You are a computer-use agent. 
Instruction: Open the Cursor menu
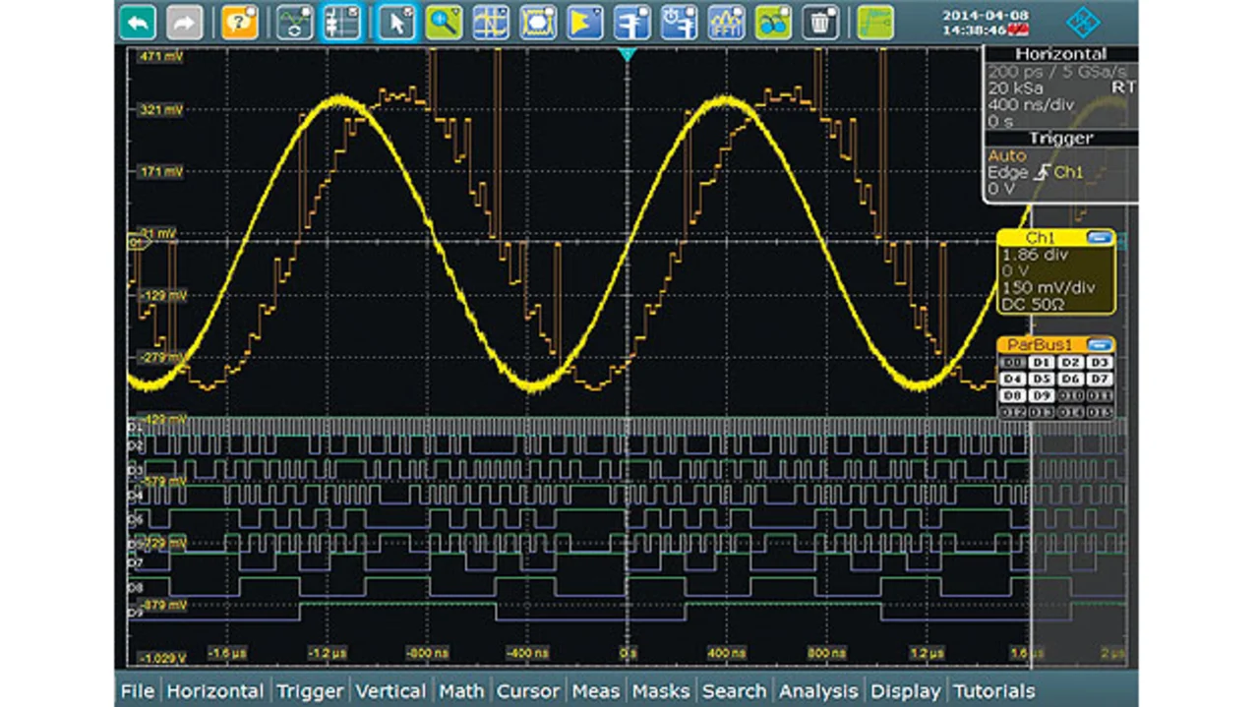528,691
